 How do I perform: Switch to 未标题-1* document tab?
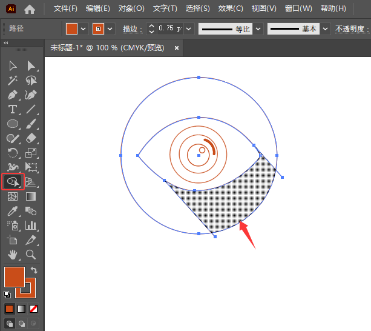tap(107, 48)
